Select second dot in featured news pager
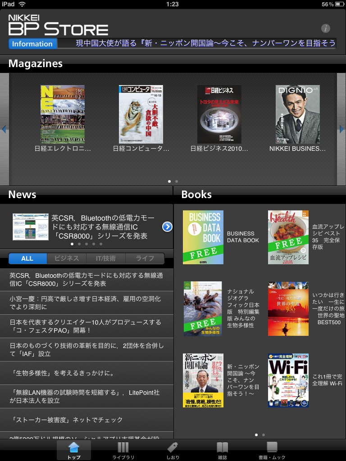 tap(79, 244)
